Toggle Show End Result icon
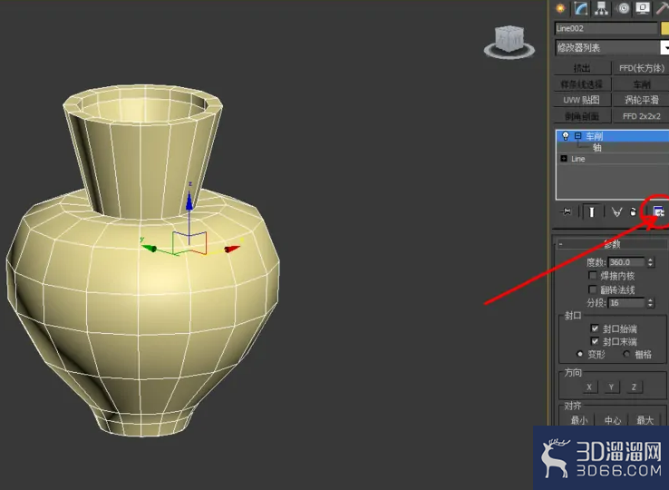This screenshot has height=490, width=669. coord(591,212)
